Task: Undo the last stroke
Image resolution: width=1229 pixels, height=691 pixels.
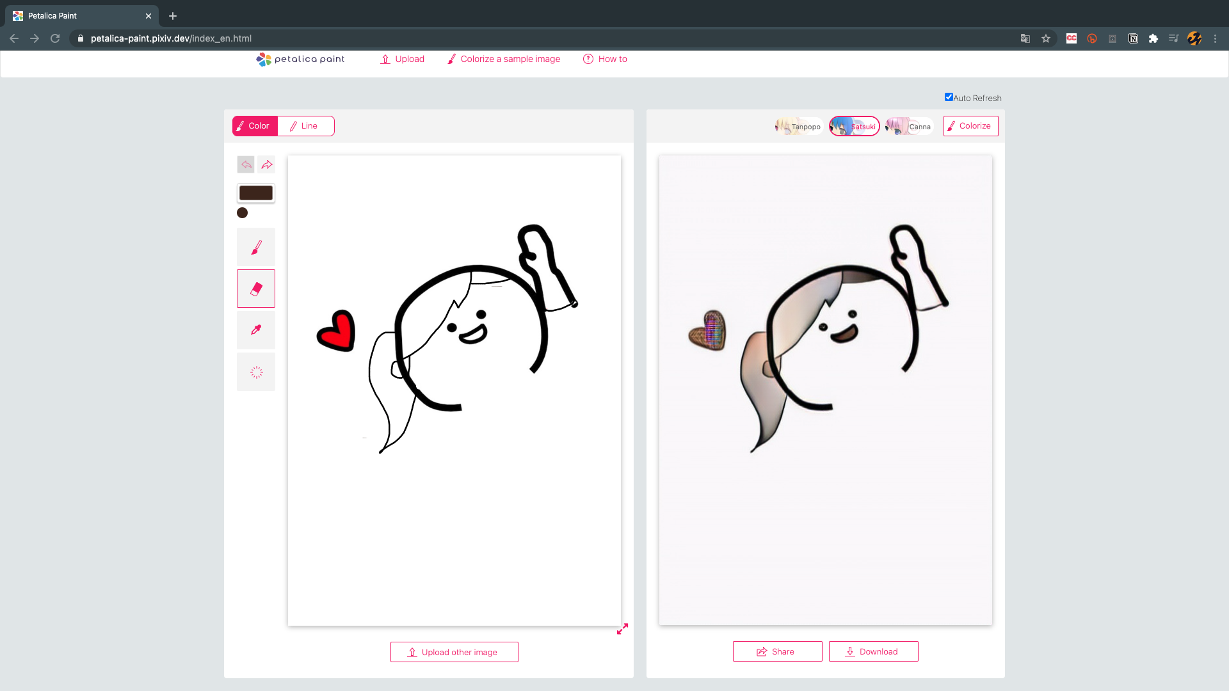Action: (x=246, y=164)
